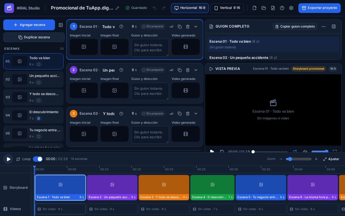Collapse the scenes sidebar panel
Viewport: 345px width, 216px height.
coord(61,25)
